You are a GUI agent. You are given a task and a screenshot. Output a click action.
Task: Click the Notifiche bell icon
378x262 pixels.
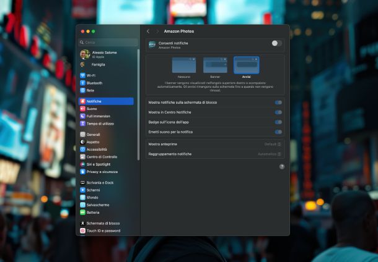(82, 101)
